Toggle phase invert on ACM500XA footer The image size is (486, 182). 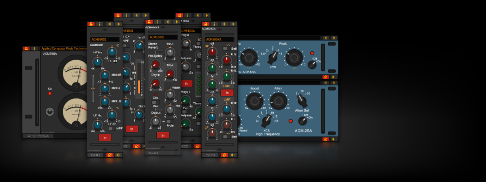tap(224, 155)
